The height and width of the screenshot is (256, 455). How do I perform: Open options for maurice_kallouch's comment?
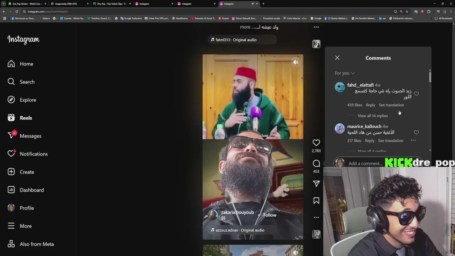tap(413, 140)
